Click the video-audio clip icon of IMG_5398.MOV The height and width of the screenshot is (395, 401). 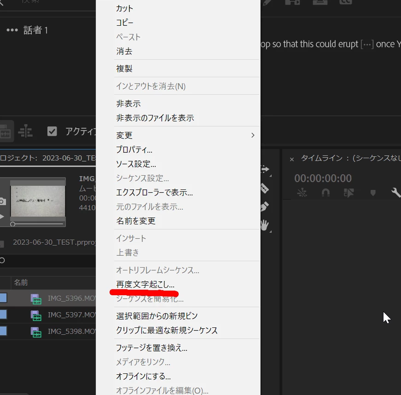[x=36, y=332]
